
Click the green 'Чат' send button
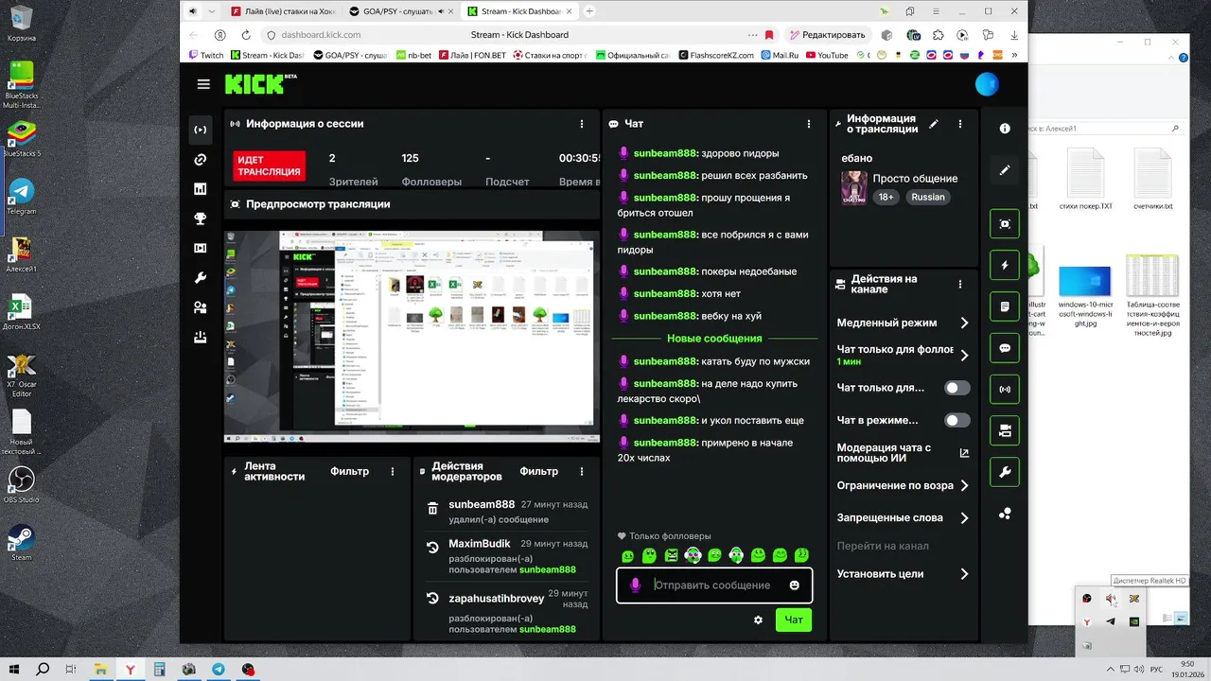coord(794,620)
